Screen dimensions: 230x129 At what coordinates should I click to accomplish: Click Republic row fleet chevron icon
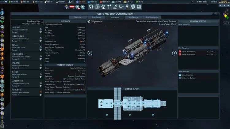[40, 95]
